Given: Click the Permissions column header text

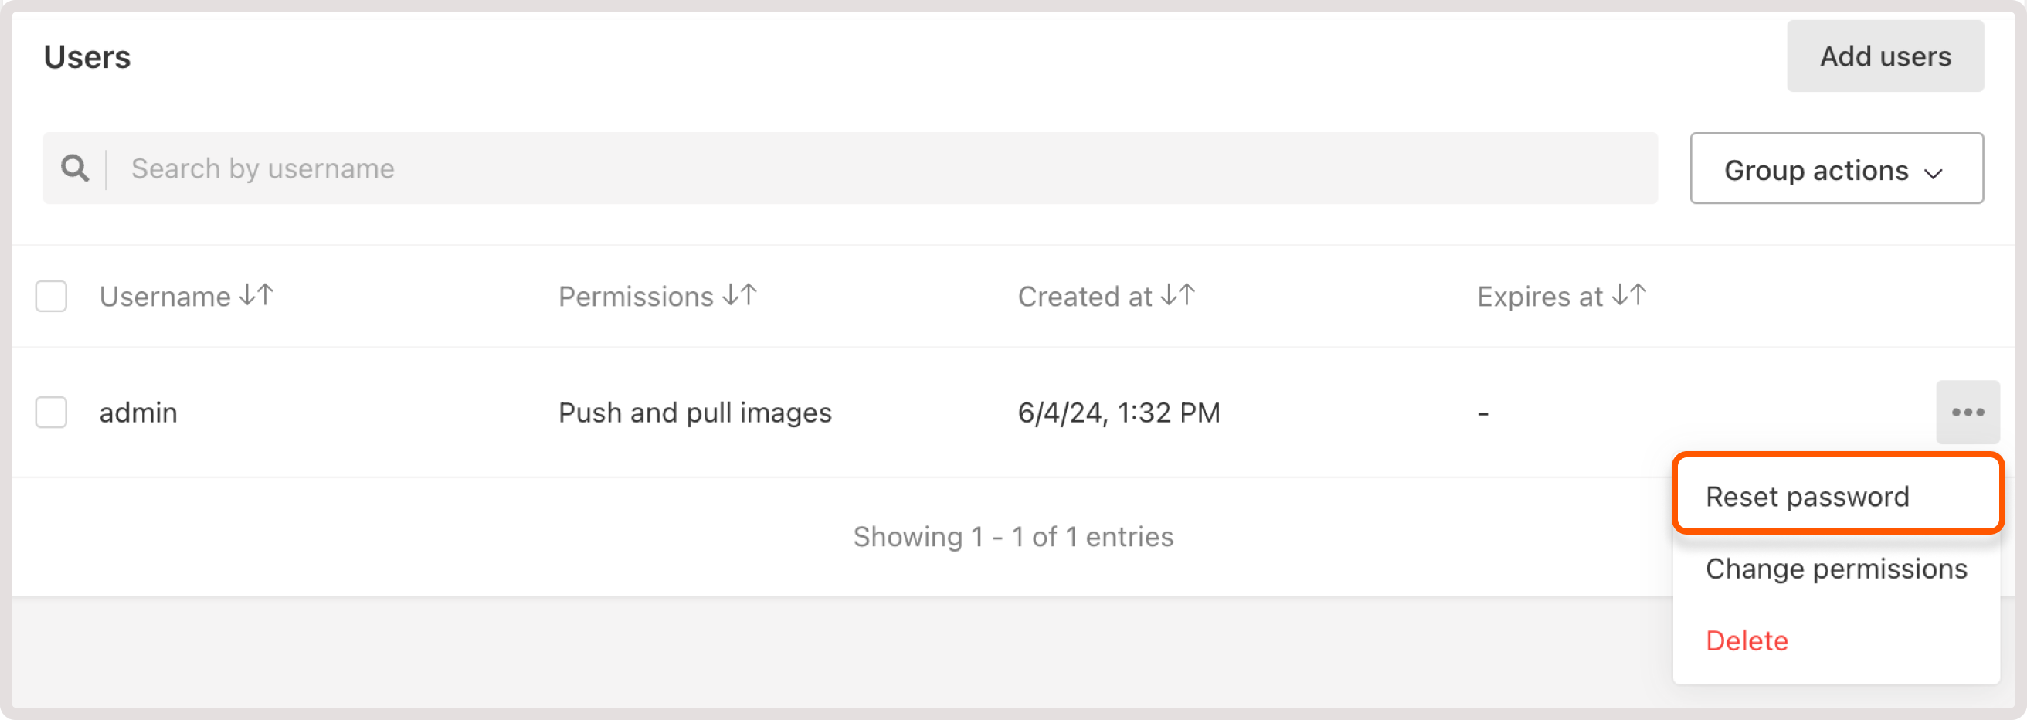Looking at the screenshot, I should (635, 297).
